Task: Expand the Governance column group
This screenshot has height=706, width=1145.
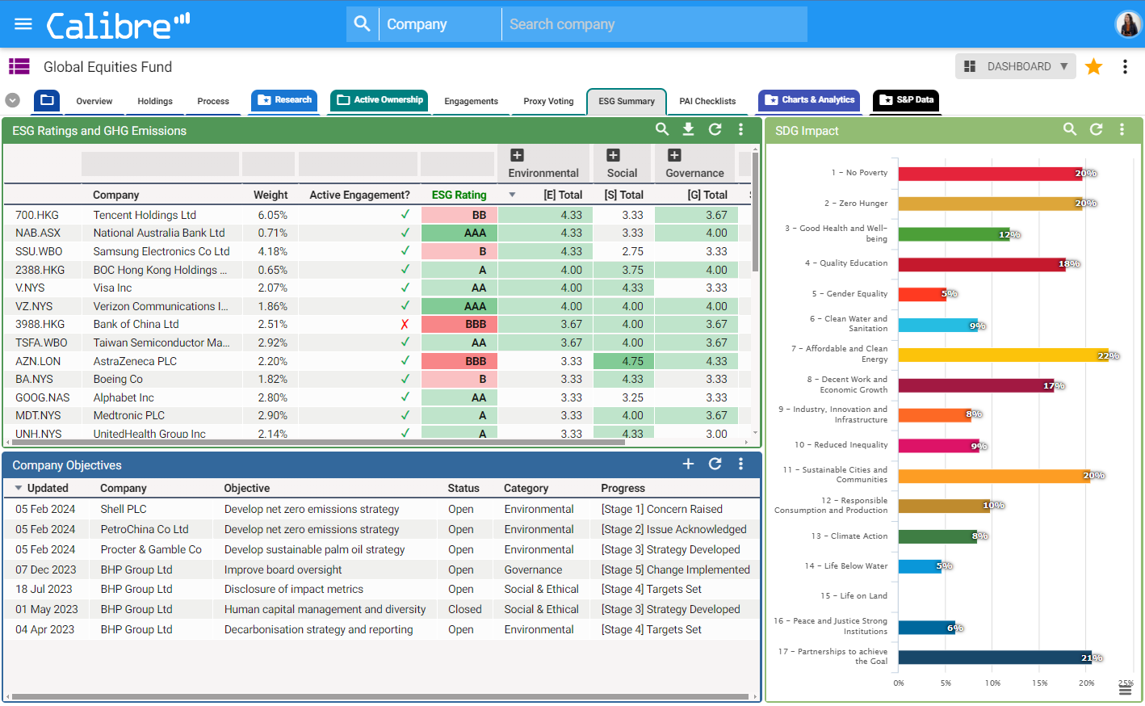Action: coord(675,155)
